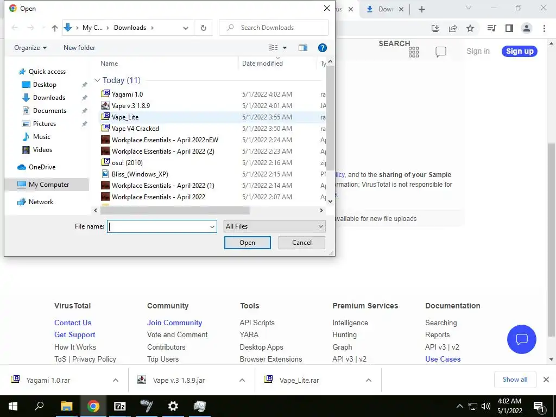This screenshot has height=417, width=556.
Task: Open Chrome profile avatar
Action: point(527,28)
